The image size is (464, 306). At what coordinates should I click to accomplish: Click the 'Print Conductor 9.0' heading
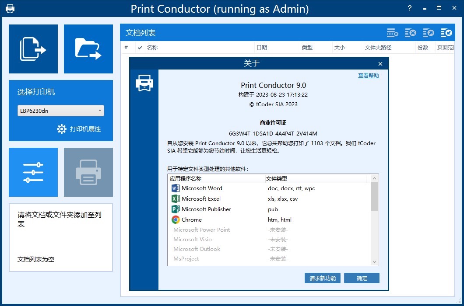[273, 85]
